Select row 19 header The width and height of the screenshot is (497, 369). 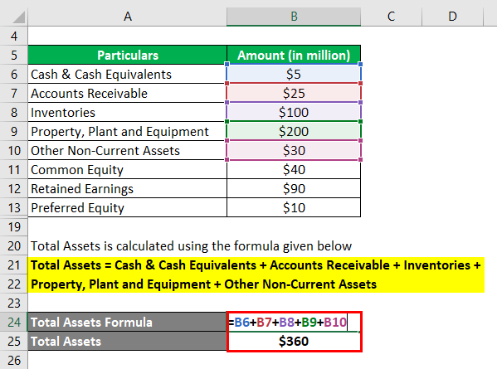[x=13, y=226]
